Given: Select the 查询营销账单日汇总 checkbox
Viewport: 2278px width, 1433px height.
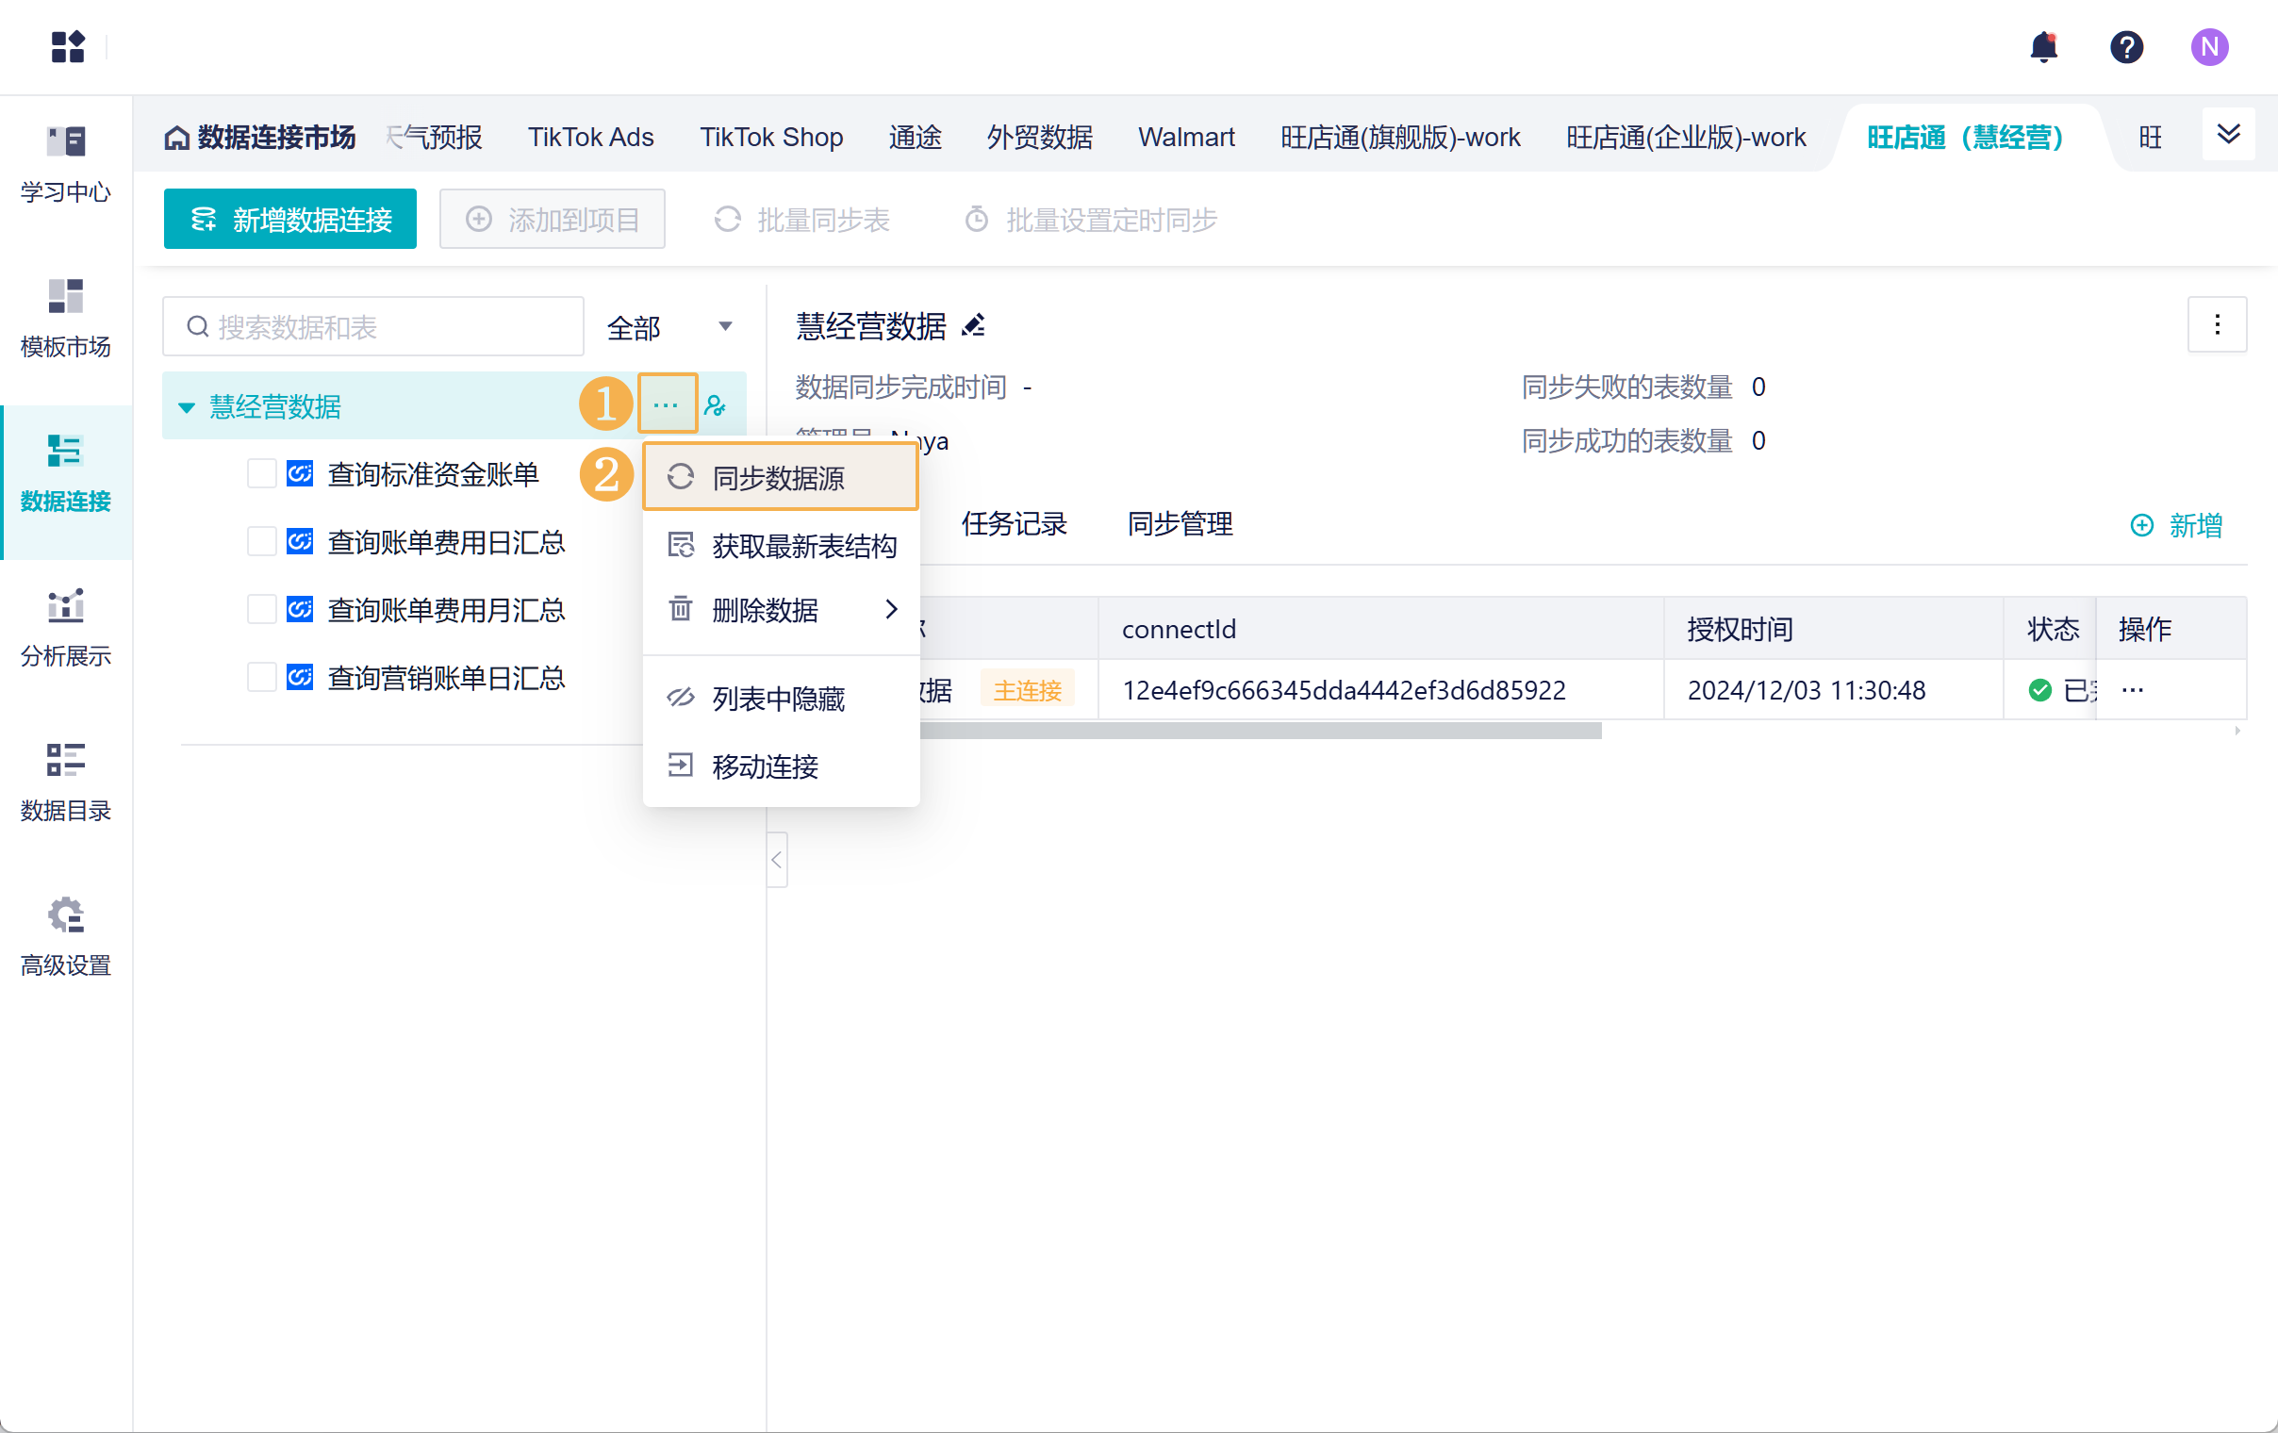Looking at the screenshot, I should (x=261, y=677).
